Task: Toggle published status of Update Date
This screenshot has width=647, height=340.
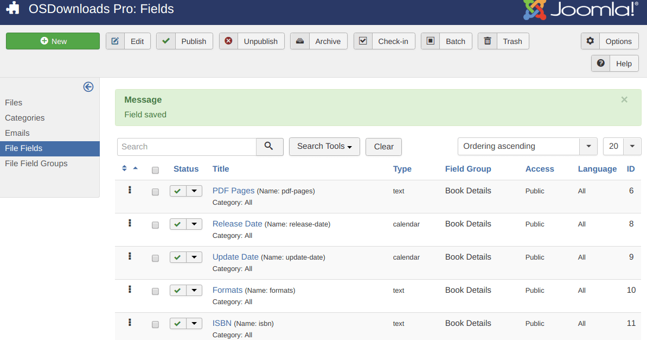Action: tap(178, 257)
